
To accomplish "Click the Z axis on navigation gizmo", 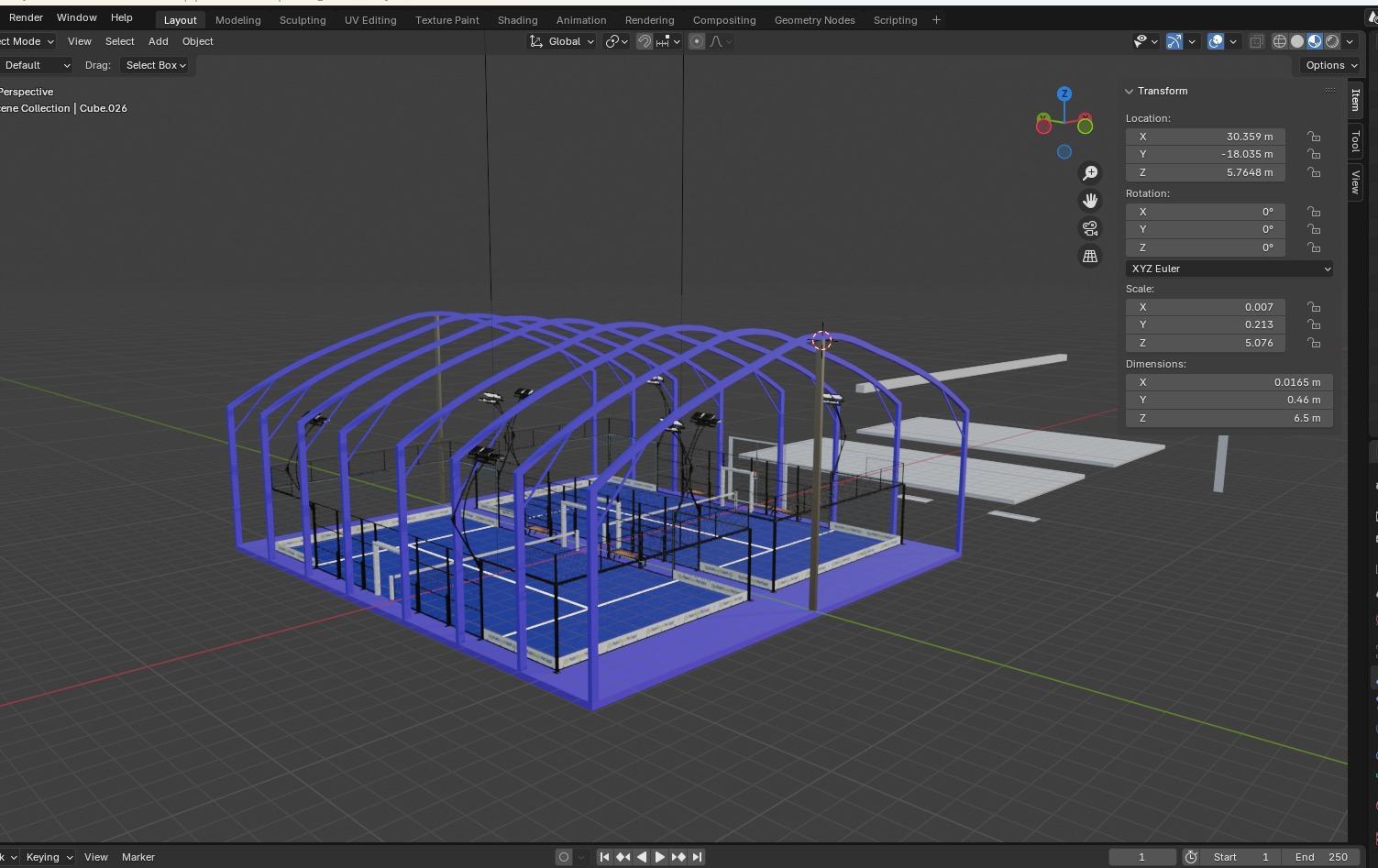I will pyautogui.click(x=1064, y=93).
